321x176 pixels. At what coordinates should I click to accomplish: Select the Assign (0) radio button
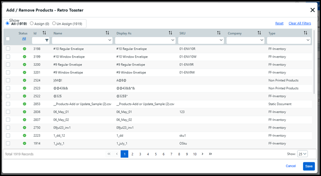[32, 23]
